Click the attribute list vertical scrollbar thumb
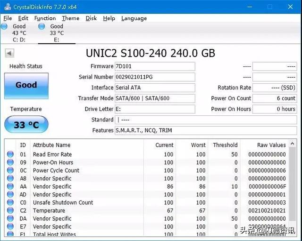 [x=293, y=185]
